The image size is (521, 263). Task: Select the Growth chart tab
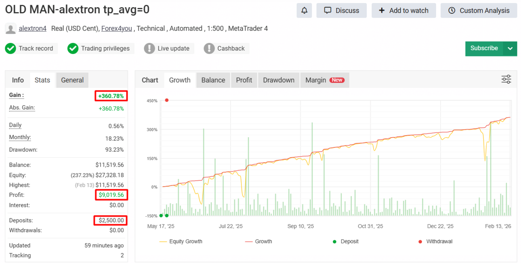pyautogui.click(x=180, y=80)
